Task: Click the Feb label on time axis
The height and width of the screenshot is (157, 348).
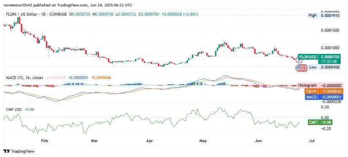Action: (45, 141)
